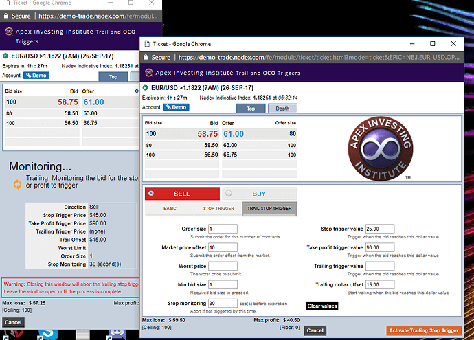This screenshot has width=474, height=340.
Task: Select the BUY radio button
Action: pyautogui.click(x=229, y=194)
